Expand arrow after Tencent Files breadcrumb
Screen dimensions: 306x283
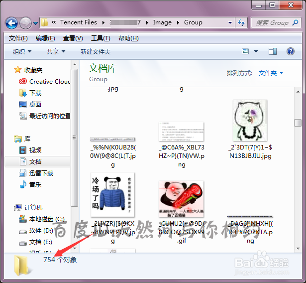pos(103,23)
